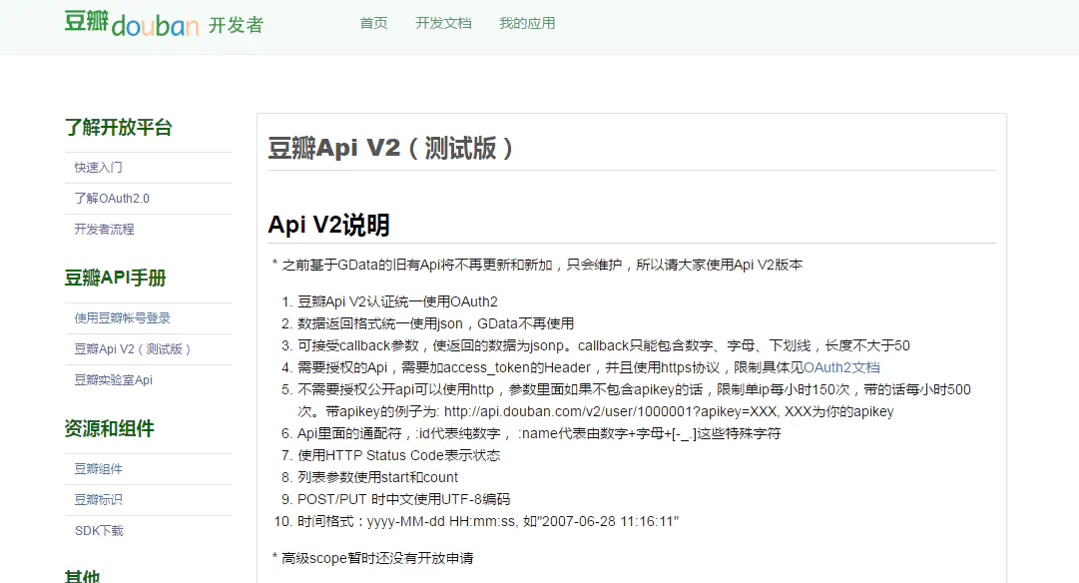
Task: Click list item 使用HTTP Status Code表示状态
Action: pyautogui.click(x=399, y=455)
